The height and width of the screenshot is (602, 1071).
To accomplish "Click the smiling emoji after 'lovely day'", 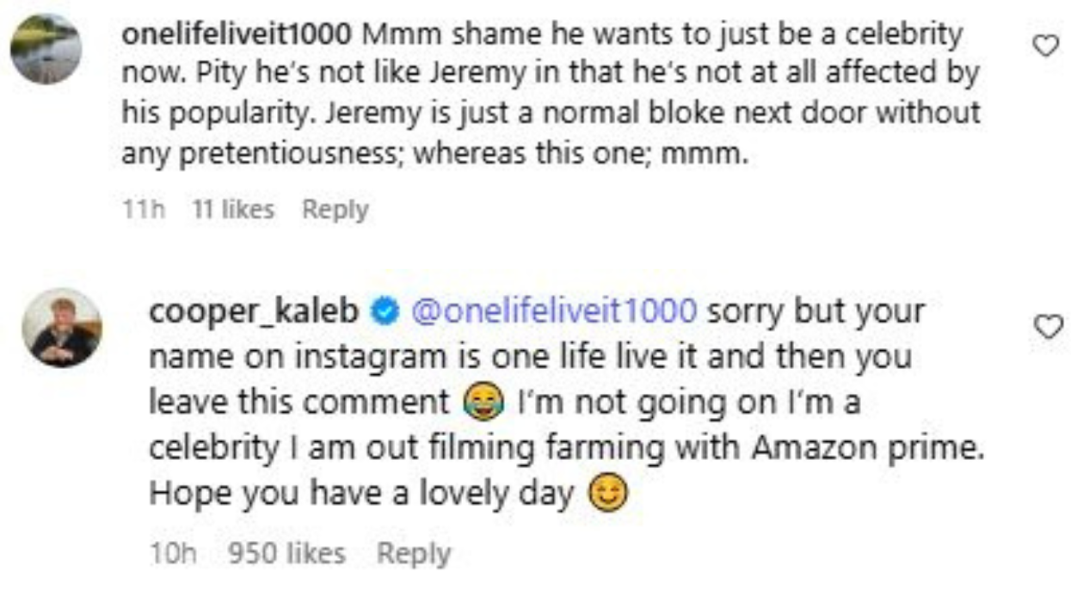I will point(608,494).
